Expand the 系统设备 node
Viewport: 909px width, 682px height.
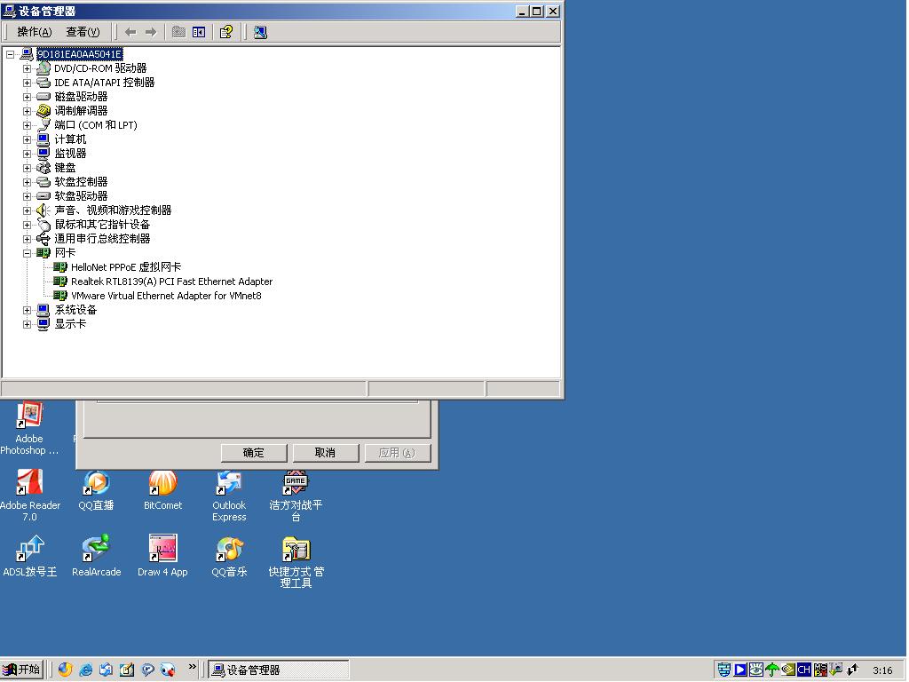(x=27, y=310)
